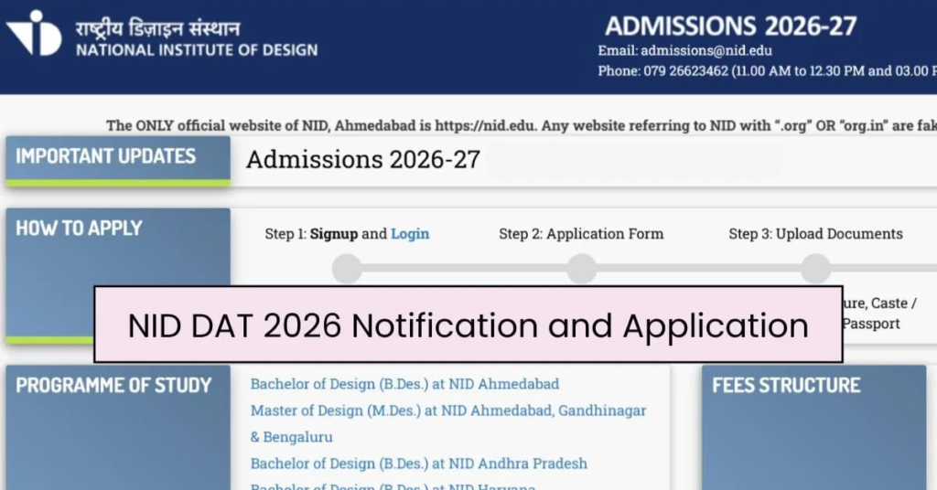Open the Login link in Step 1
This screenshot has width=937, height=490.
tap(410, 234)
